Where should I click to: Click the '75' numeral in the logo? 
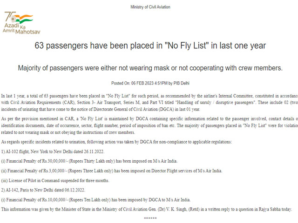pyautogui.click(x=10, y=16)
